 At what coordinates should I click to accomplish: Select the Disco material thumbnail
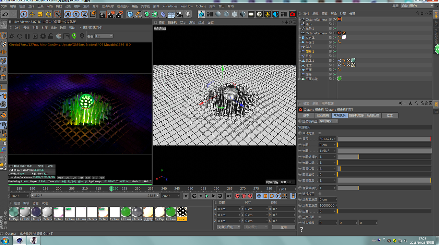(x=182, y=214)
